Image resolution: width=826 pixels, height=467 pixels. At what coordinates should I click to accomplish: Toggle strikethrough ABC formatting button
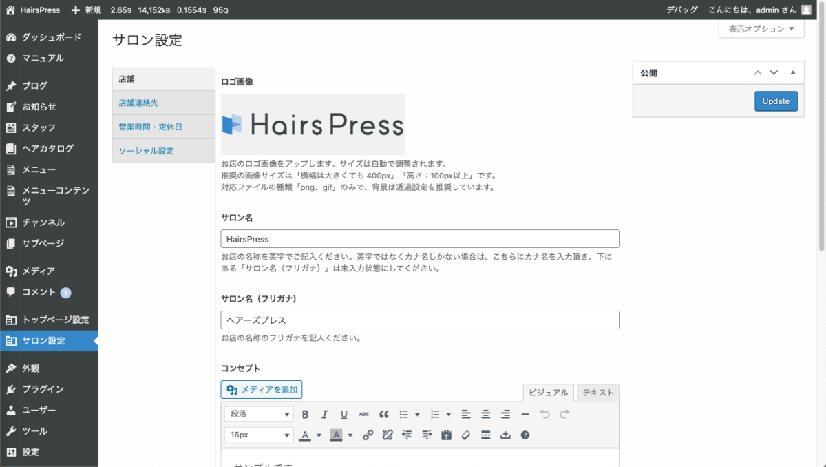[364, 414]
